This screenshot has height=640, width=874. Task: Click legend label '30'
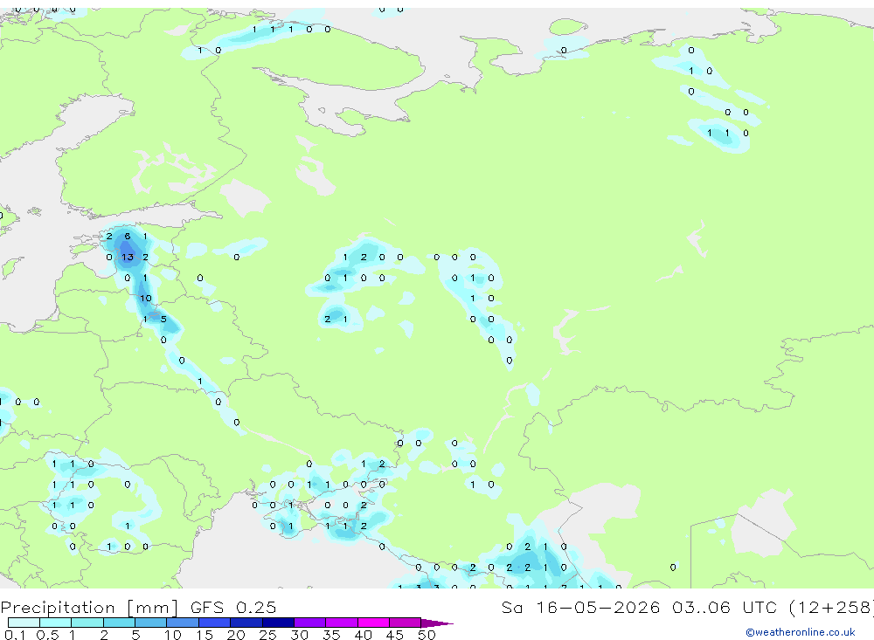(x=300, y=635)
